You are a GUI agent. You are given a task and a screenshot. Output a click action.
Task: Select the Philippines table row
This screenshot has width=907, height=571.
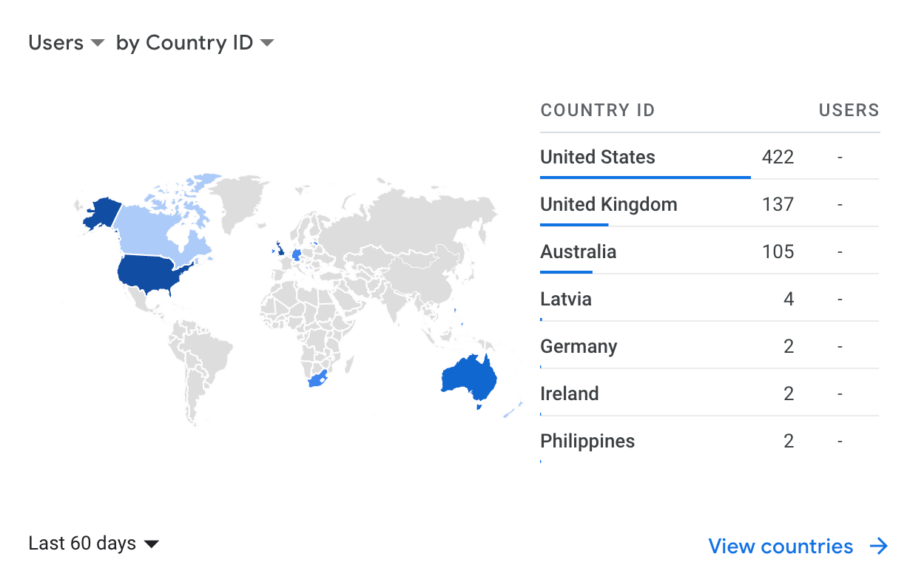point(709,441)
